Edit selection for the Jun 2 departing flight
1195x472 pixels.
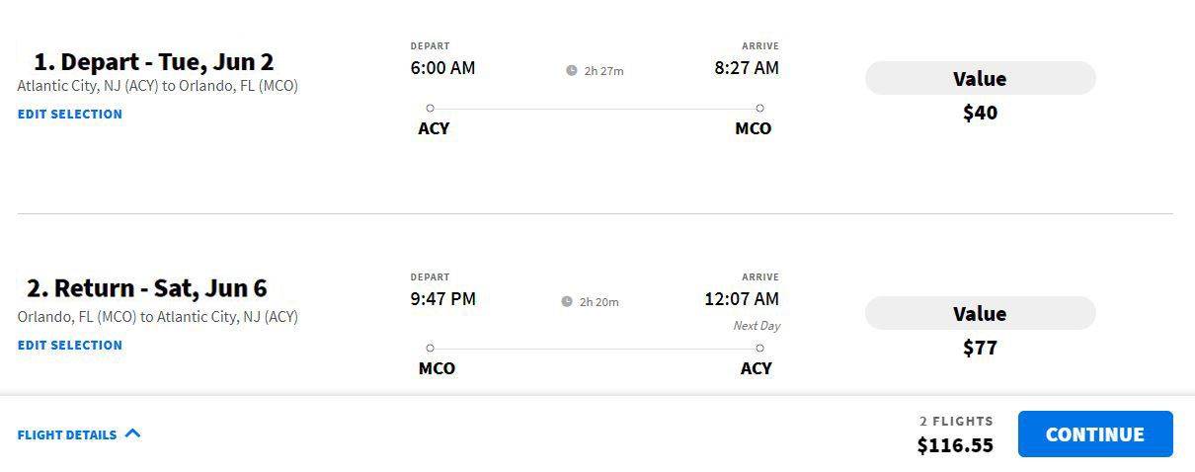pyautogui.click(x=70, y=114)
